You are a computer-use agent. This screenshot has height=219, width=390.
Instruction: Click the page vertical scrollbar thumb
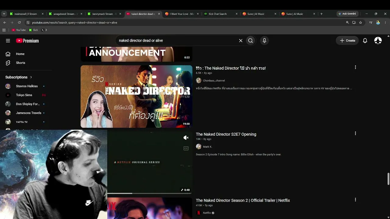[388, 179]
